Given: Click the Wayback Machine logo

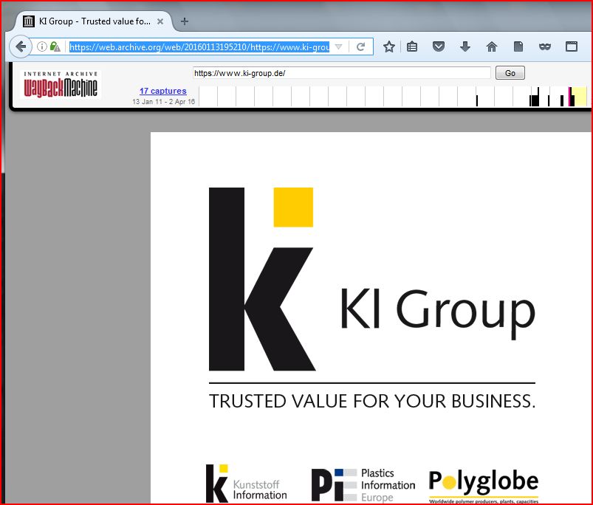Looking at the screenshot, I should tap(61, 85).
